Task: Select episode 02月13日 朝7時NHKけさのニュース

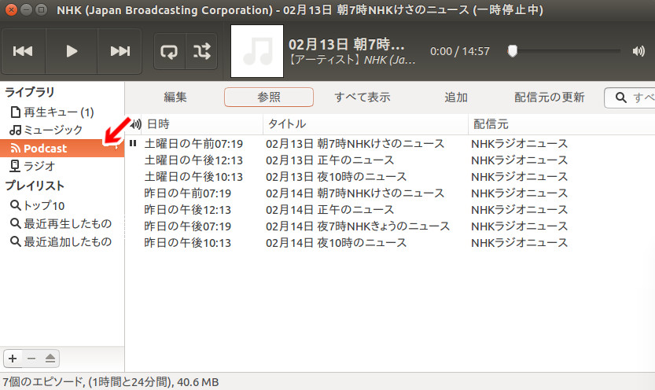Action: pos(355,144)
